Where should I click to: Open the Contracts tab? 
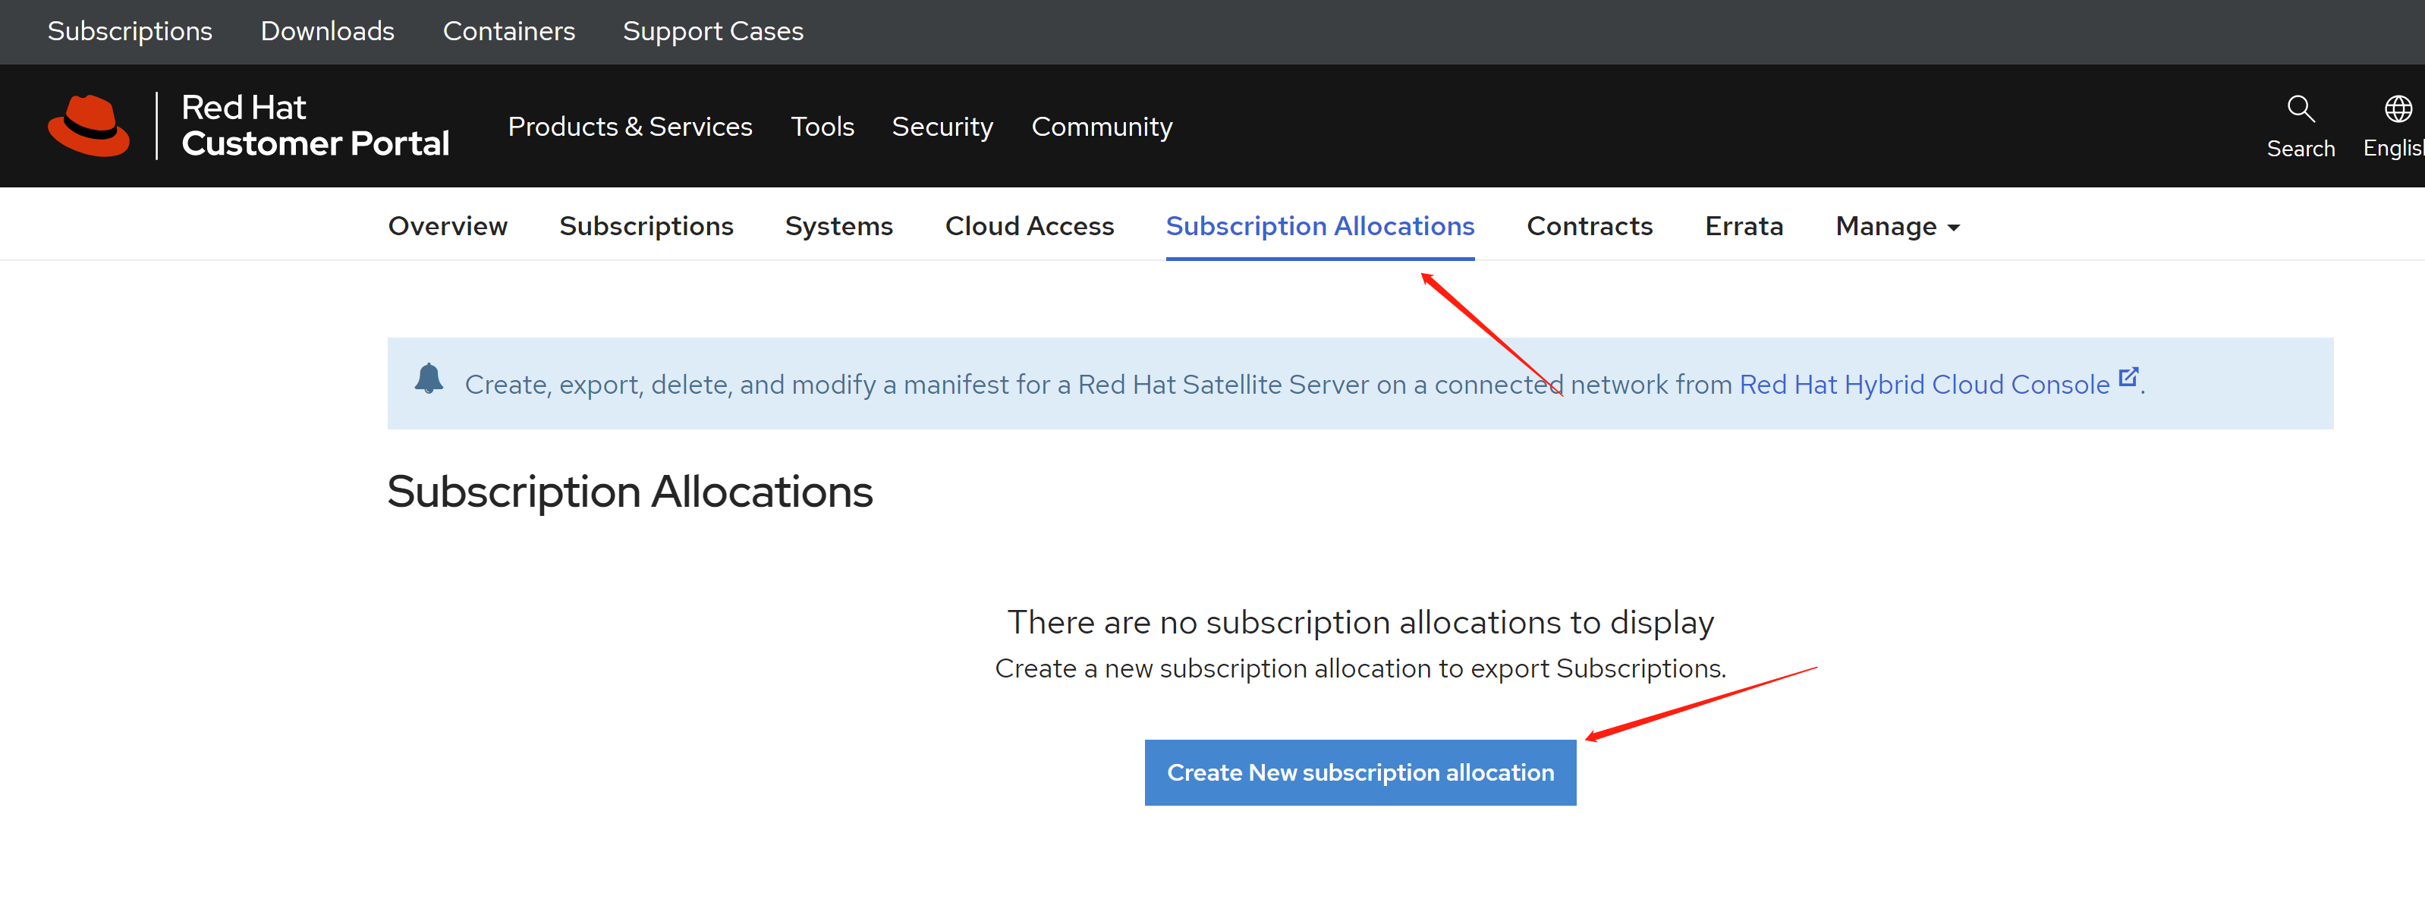click(1589, 227)
